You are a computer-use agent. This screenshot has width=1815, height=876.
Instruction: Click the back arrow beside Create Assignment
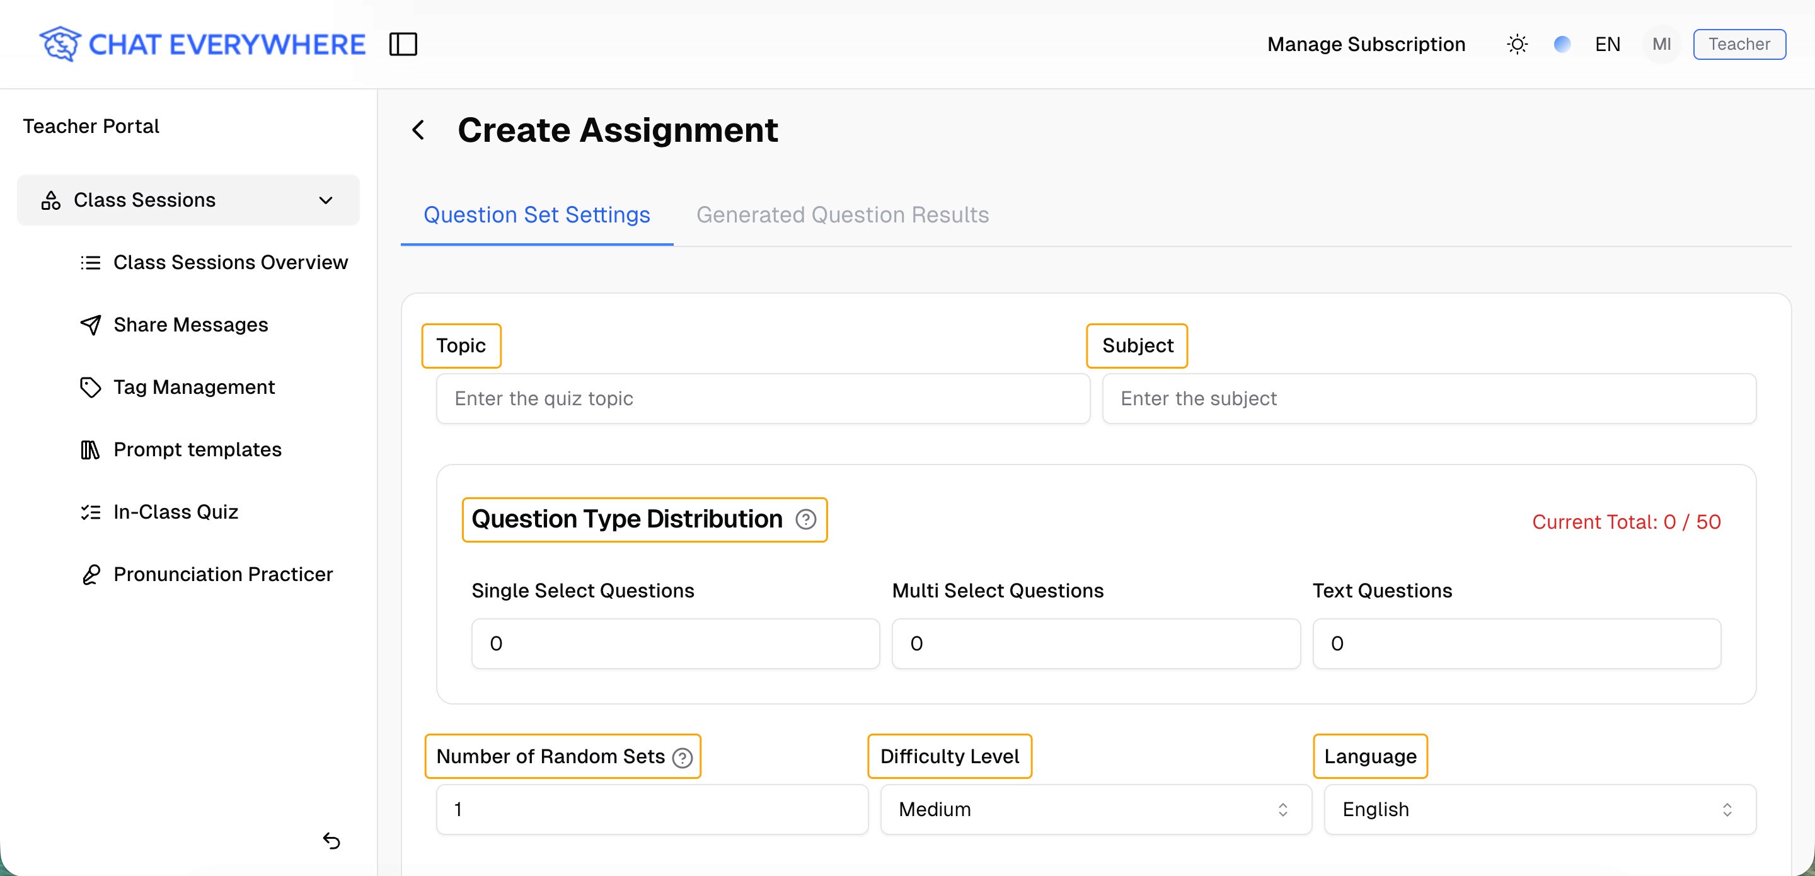coord(418,130)
